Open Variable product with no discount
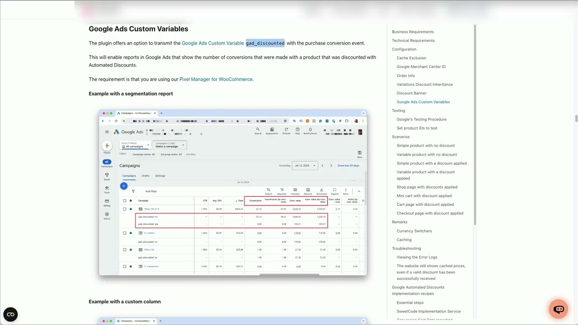Viewport: 578px width, 325px height. (x=427, y=155)
